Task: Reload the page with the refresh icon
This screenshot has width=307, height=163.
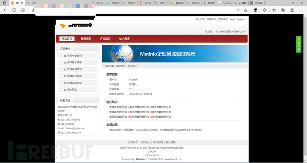Action: click(x=14, y=10)
